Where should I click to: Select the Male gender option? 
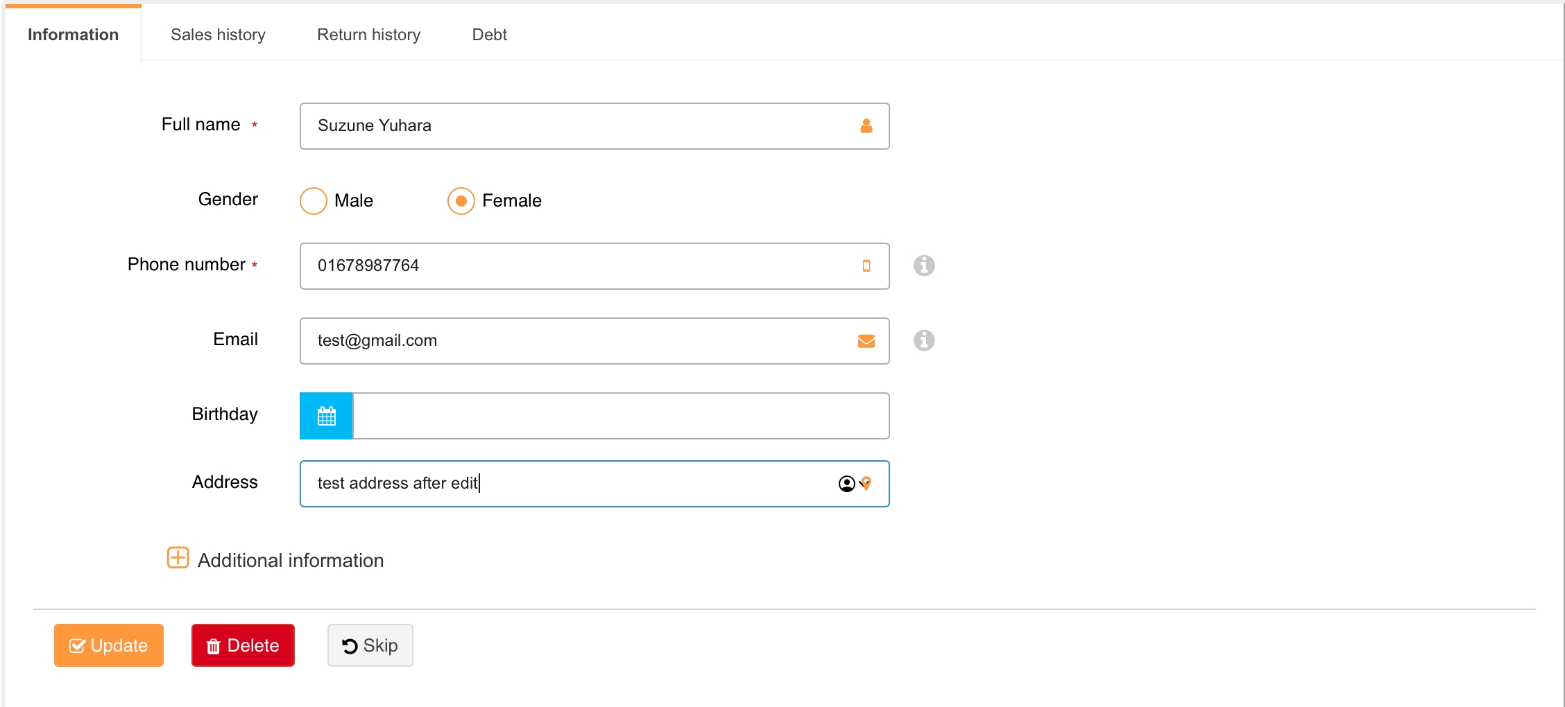(x=314, y=201)
